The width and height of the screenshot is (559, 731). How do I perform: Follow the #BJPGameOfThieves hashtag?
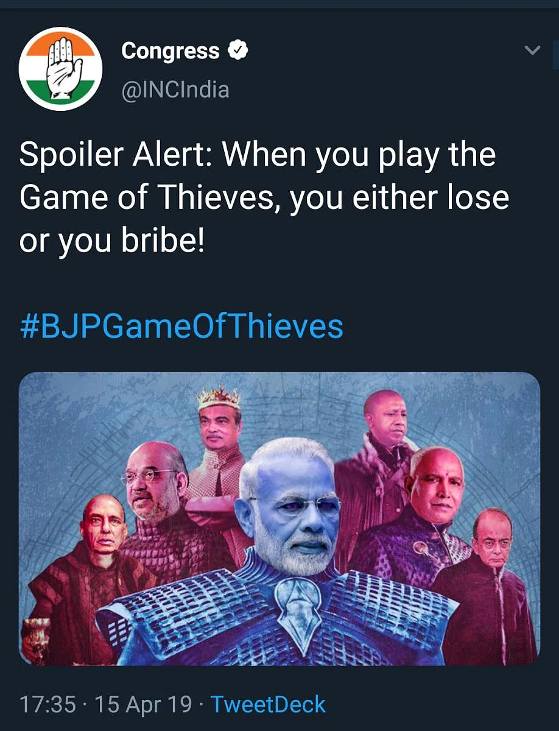pyautogui.click(x=181, y=327)
